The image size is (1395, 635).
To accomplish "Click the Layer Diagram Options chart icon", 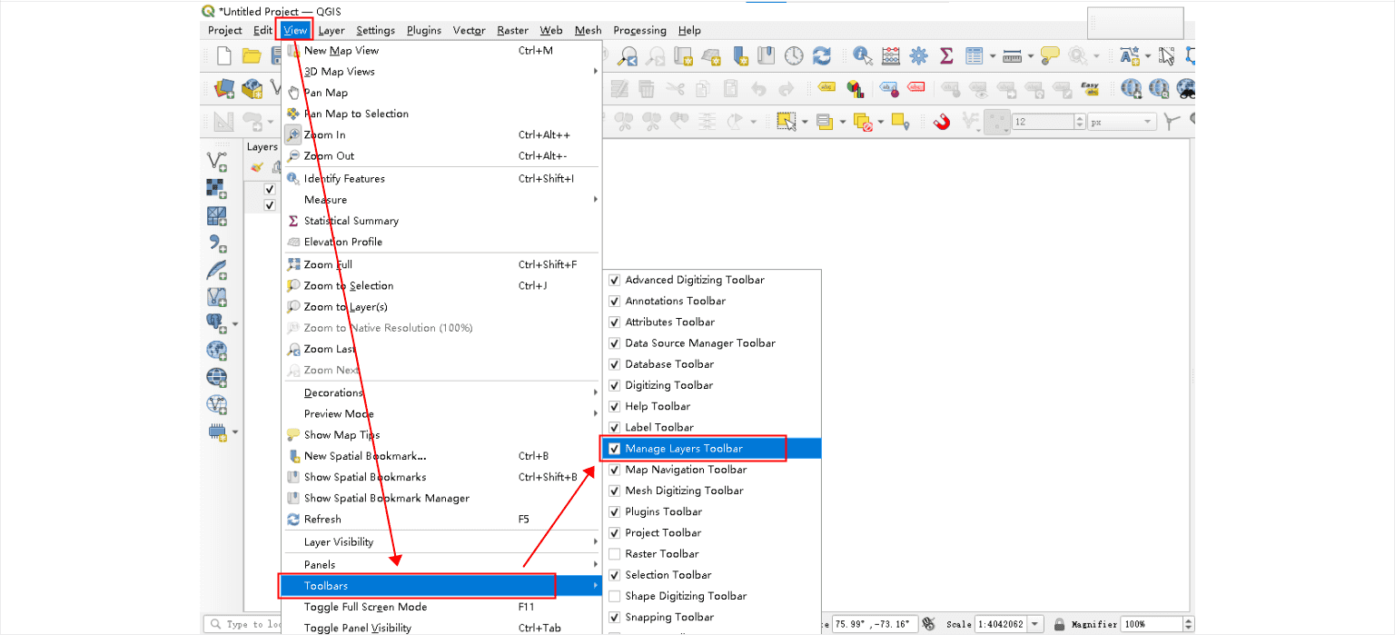I will [x=855, y=89].
